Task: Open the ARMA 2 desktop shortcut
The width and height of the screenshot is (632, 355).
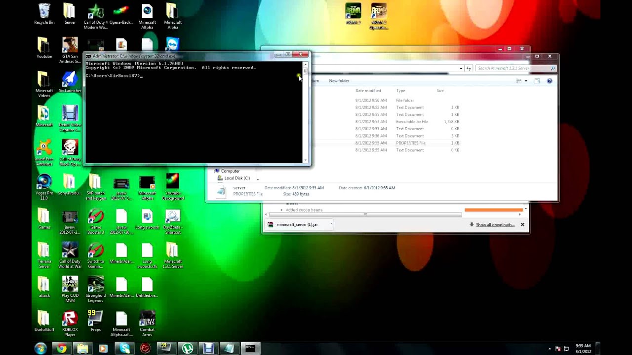Action: point(353,14)
